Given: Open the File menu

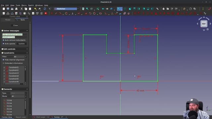Looking at the screenshot, I should coord(2,5).
